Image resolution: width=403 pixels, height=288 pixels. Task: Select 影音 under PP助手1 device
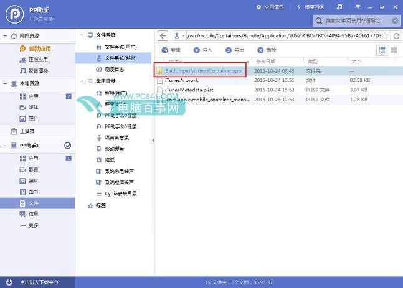29,169
